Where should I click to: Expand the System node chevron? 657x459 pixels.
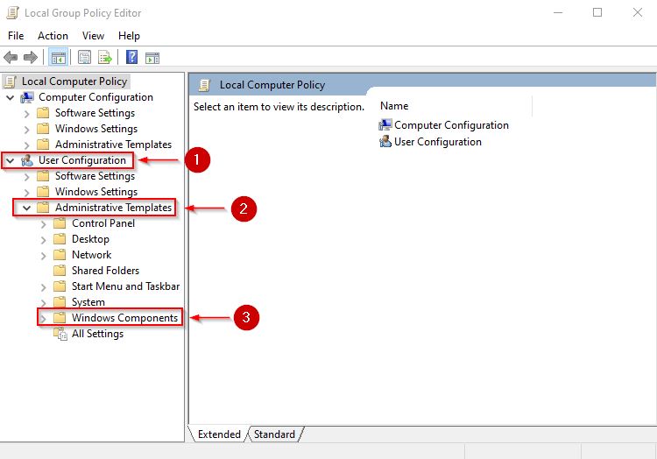(x=44, y=303)
